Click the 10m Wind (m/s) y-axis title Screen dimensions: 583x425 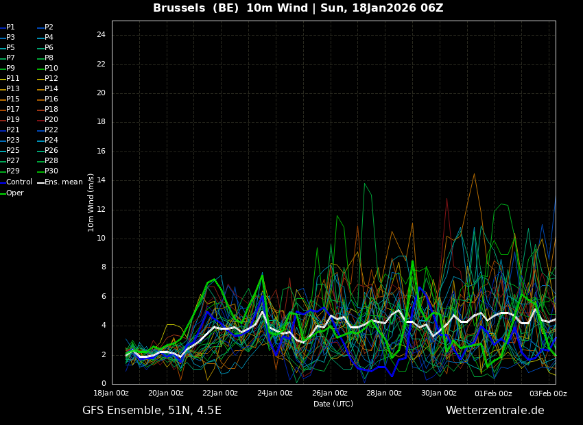(91, 202)
